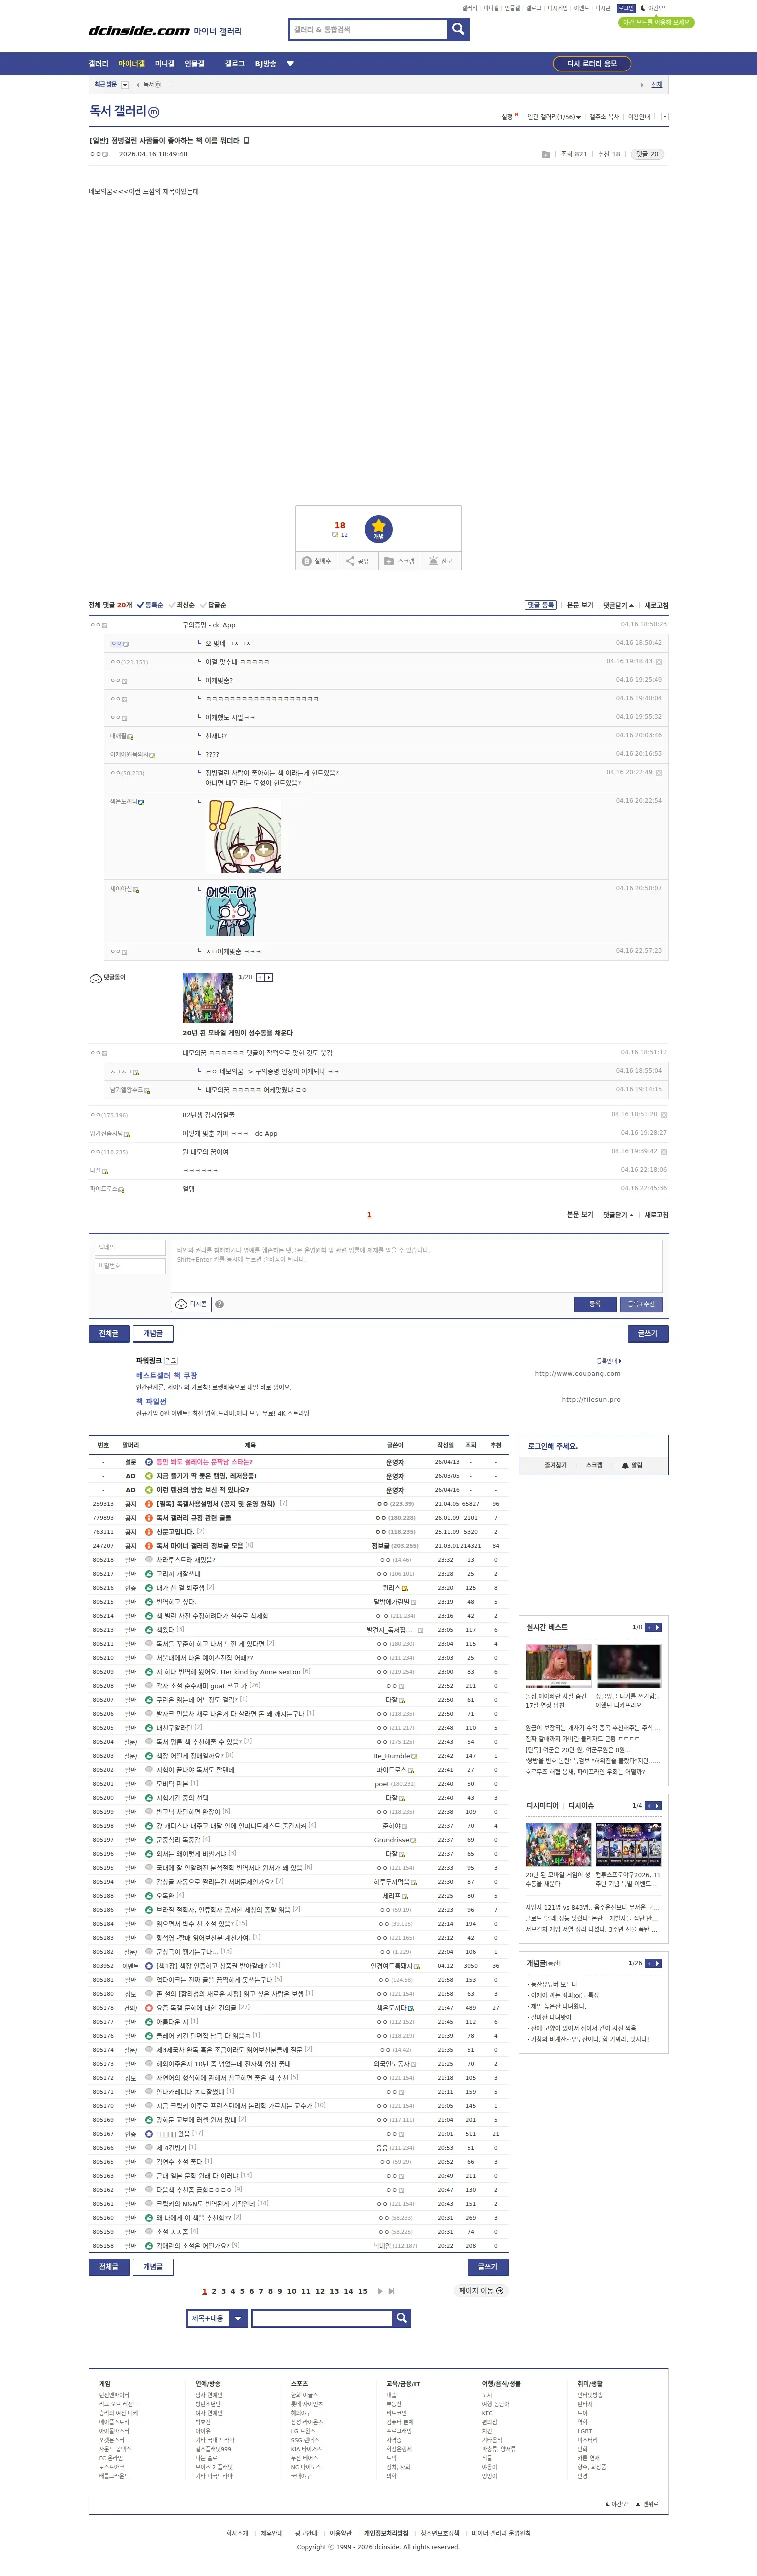Click the delete icon on the 121.151 comment

[x=658, y=662]
